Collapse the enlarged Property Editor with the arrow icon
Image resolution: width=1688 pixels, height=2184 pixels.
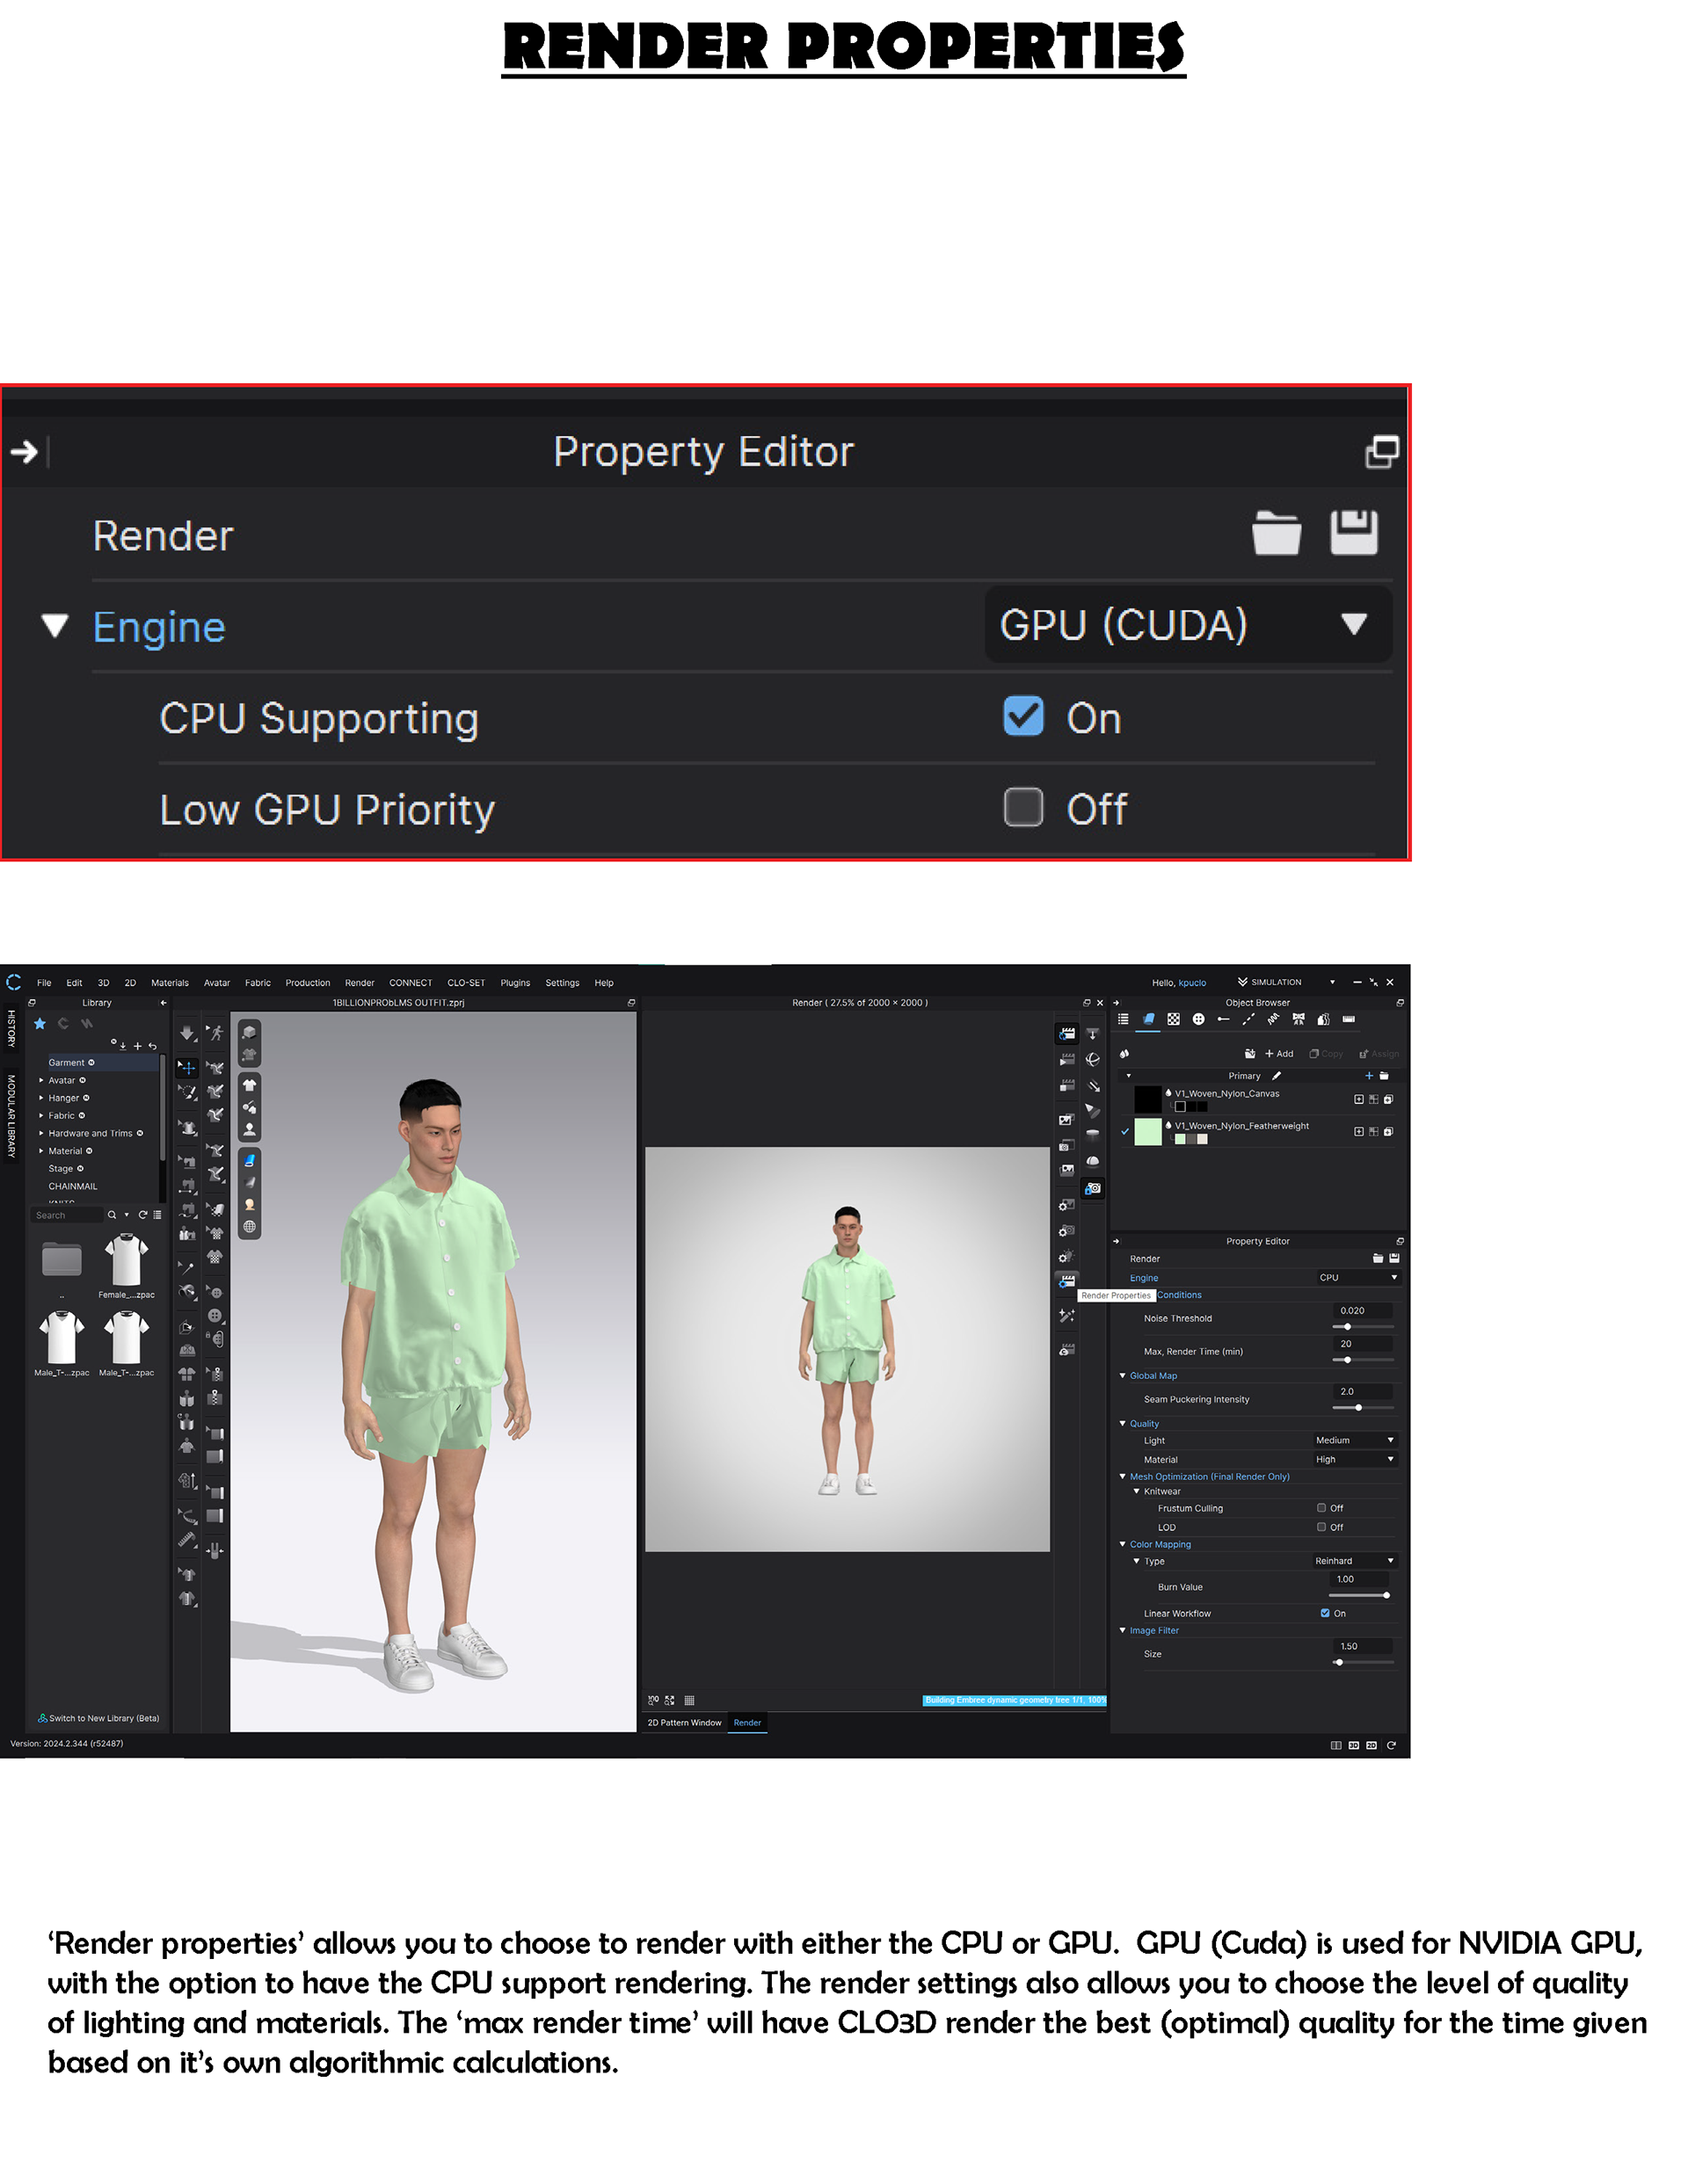[x=24, y=452]
